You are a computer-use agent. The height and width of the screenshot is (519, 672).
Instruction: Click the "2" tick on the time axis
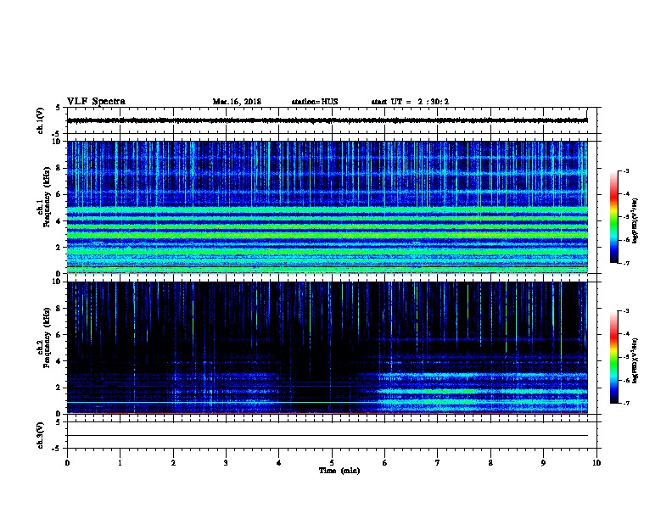[x=173, y=462]
